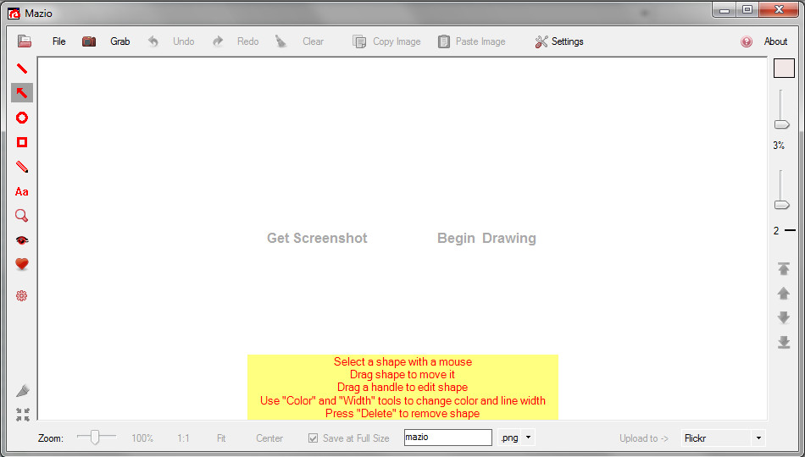Select the Ellipse shape tool
The width and height of the screenshot is (805, 457).
(x=21, y=118)
